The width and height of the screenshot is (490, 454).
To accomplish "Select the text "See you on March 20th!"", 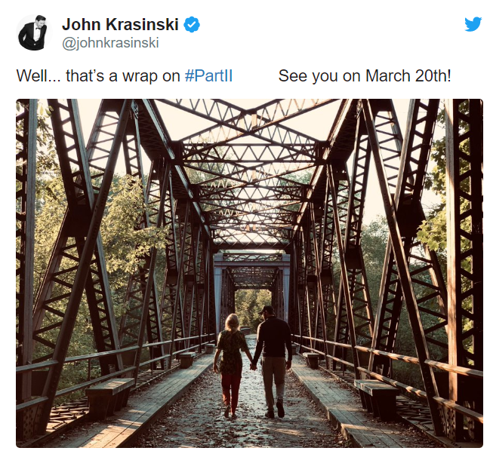I will (365, 76).
